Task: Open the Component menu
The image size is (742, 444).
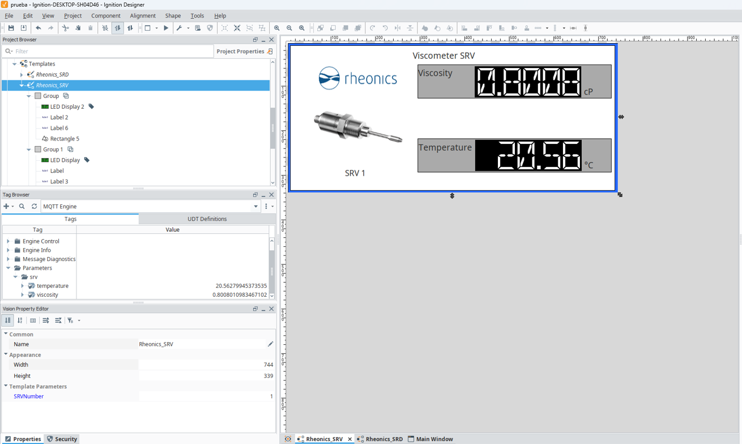Action: point(105,16)
